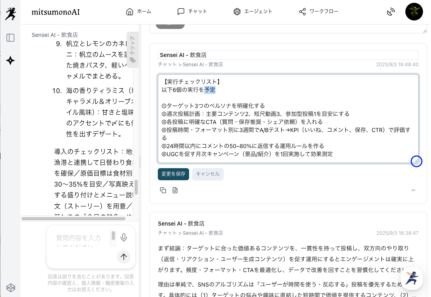Click the paragraph starting 理由は単純で
This screenshot has height=297, width=431.
(286, 289)
